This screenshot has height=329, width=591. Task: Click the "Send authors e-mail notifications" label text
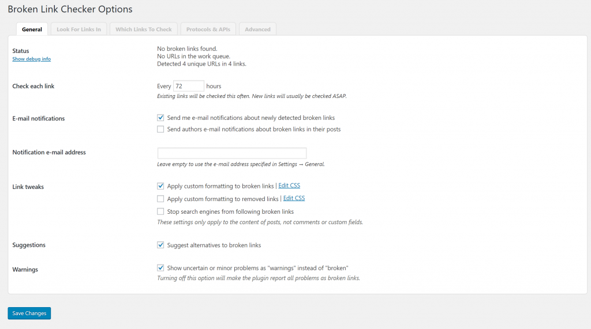point(253,129)
